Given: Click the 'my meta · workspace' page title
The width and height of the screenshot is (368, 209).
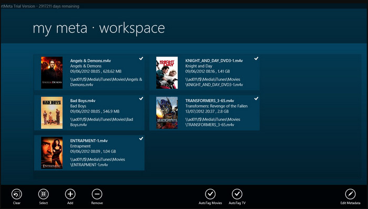Looking at the screenshot, I should point(99,28).
